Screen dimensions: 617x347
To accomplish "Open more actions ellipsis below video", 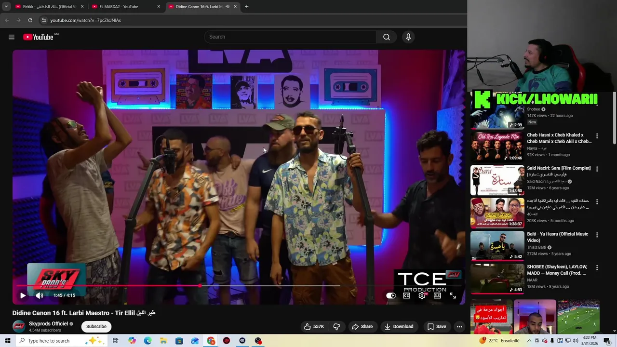I will 459,327.
